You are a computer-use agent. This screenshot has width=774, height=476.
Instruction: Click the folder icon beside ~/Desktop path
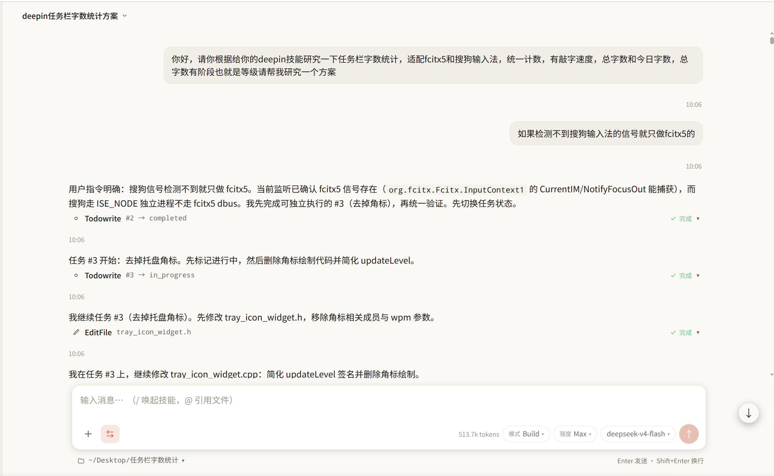[x=81, y=461]
